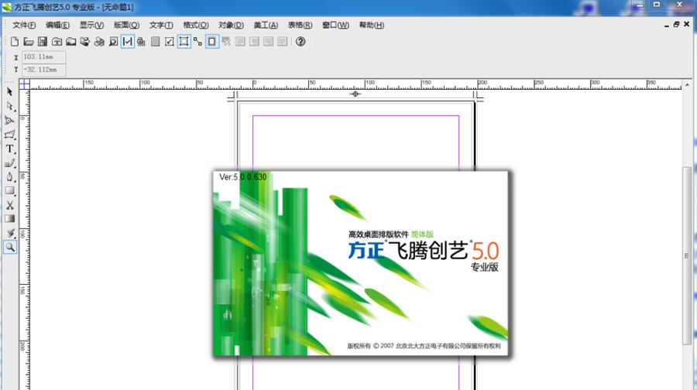697x390 pixels.
Task: Select the Pen nib tool
Action: [10, 176]
